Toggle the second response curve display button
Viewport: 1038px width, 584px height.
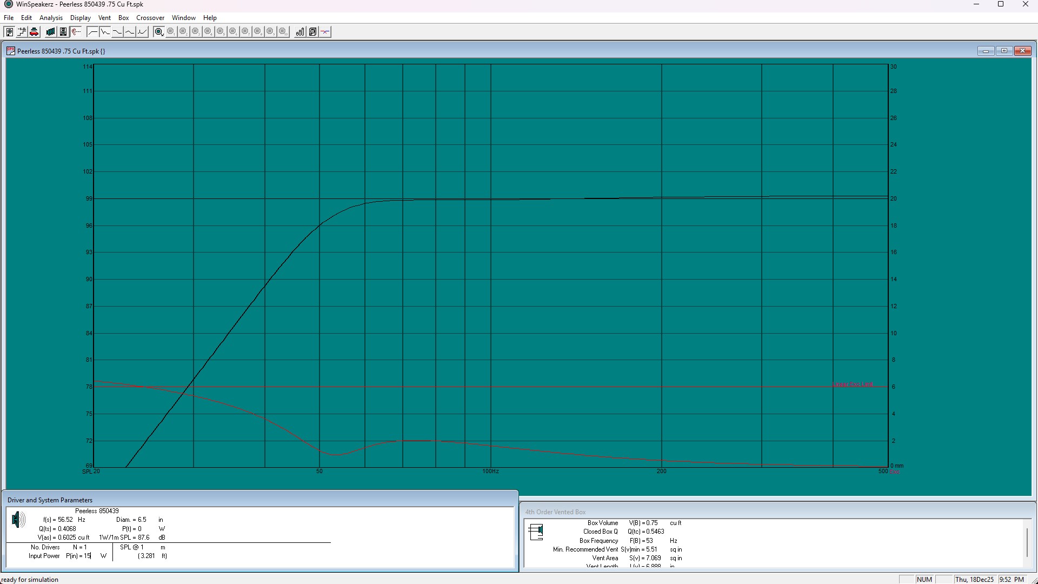(x=105, y=32)
